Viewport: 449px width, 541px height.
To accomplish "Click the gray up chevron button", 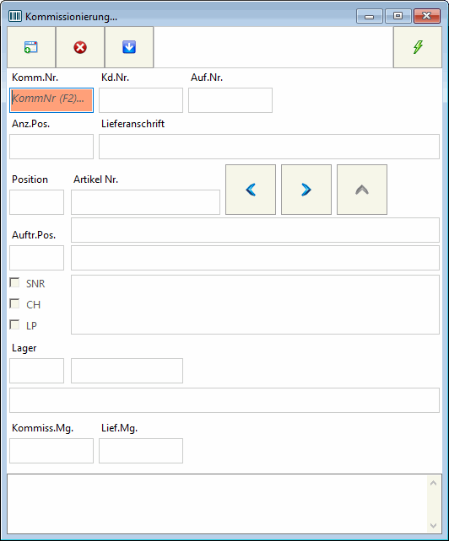I will [362, 190].
